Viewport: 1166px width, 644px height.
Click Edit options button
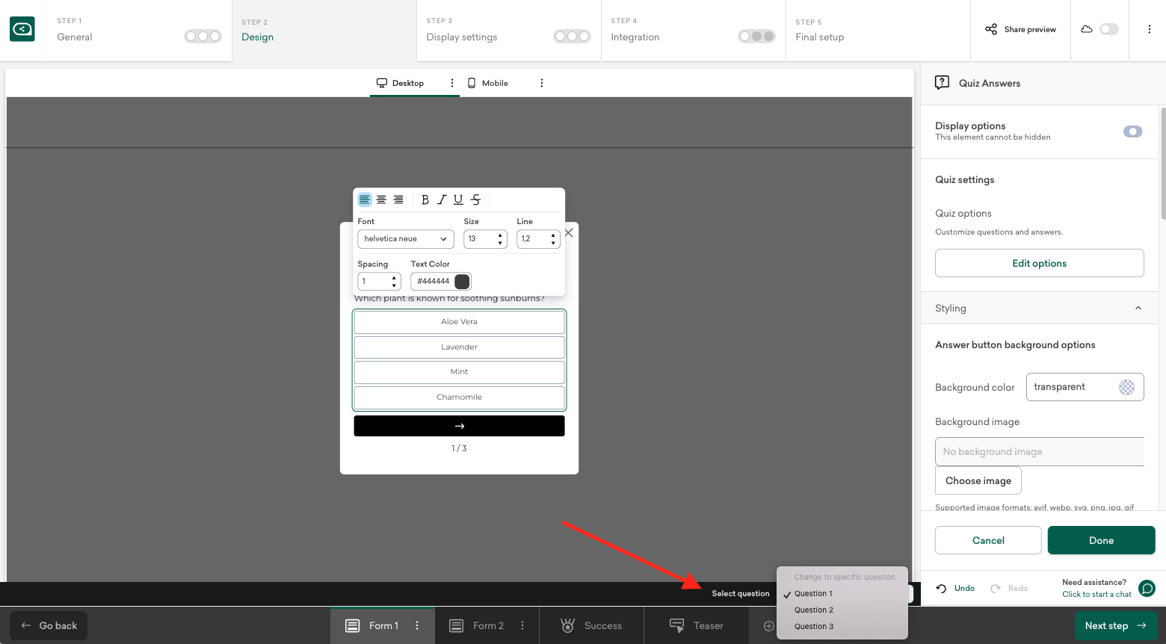click(1039, 263)
